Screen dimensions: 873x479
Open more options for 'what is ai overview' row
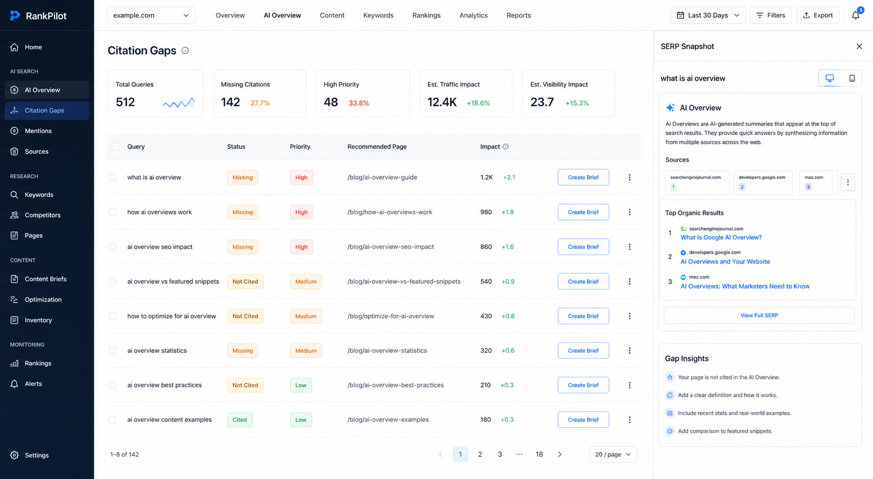(x=630, y=177)
